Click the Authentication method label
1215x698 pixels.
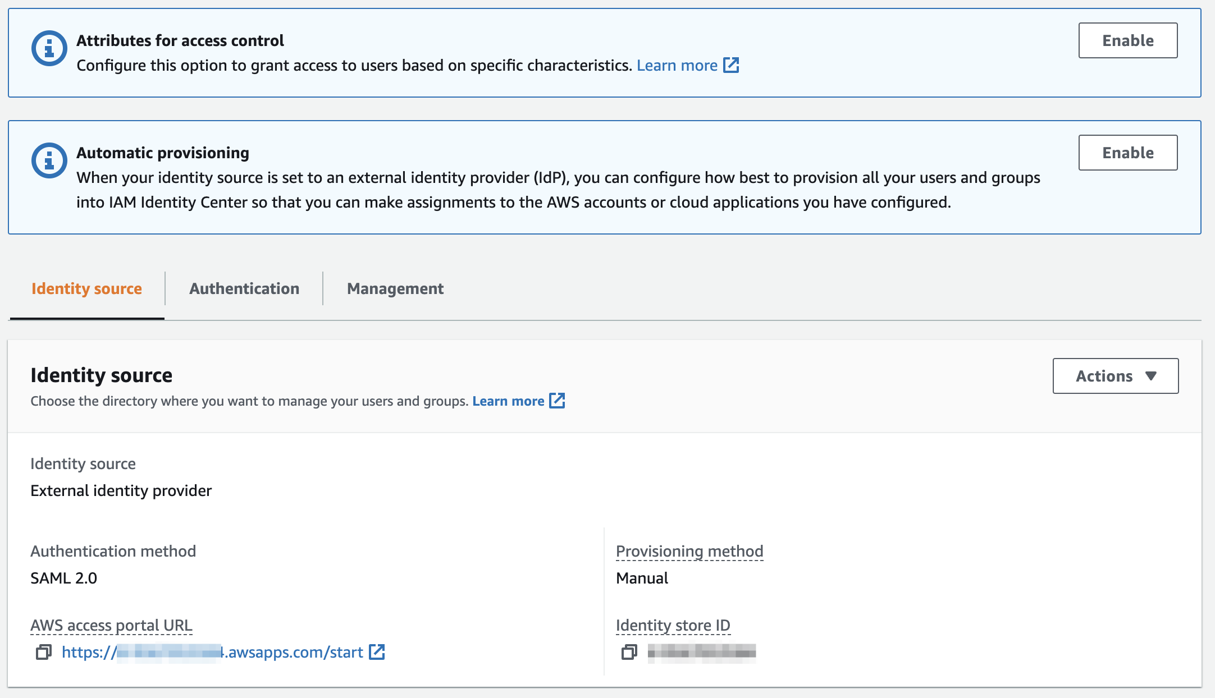point(113,551)
